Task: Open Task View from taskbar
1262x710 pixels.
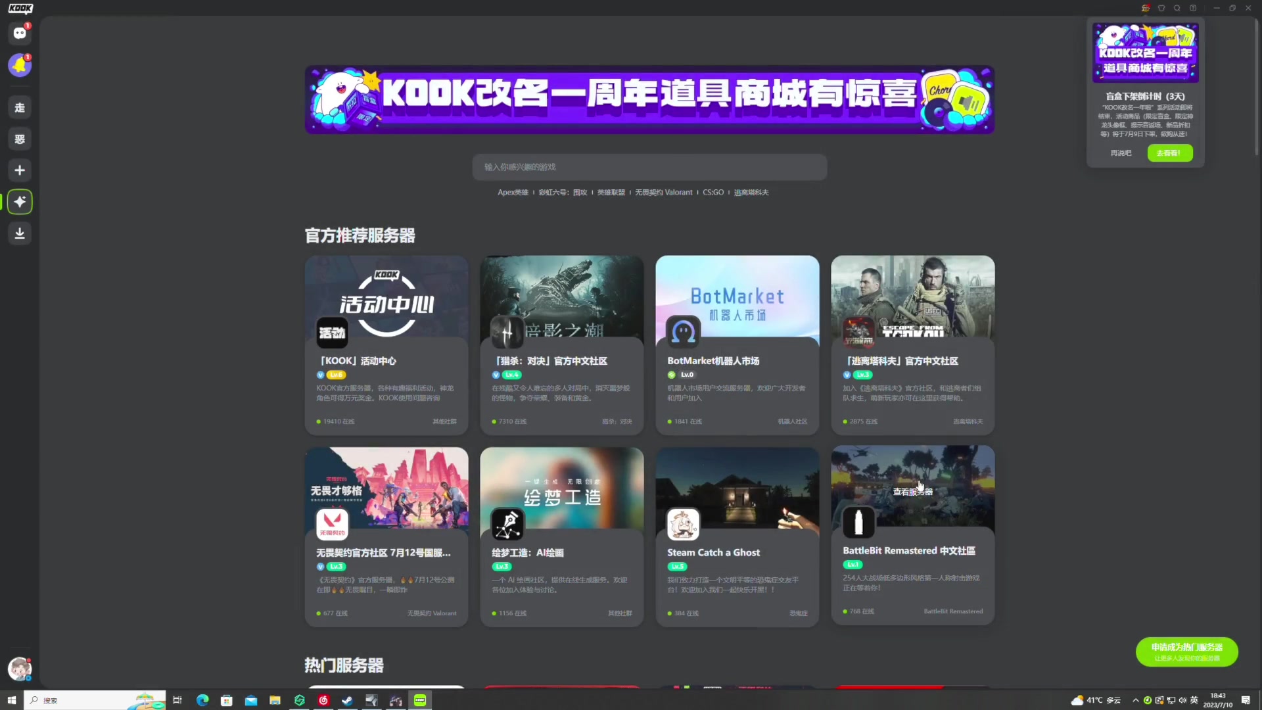Action: (177, 700)
